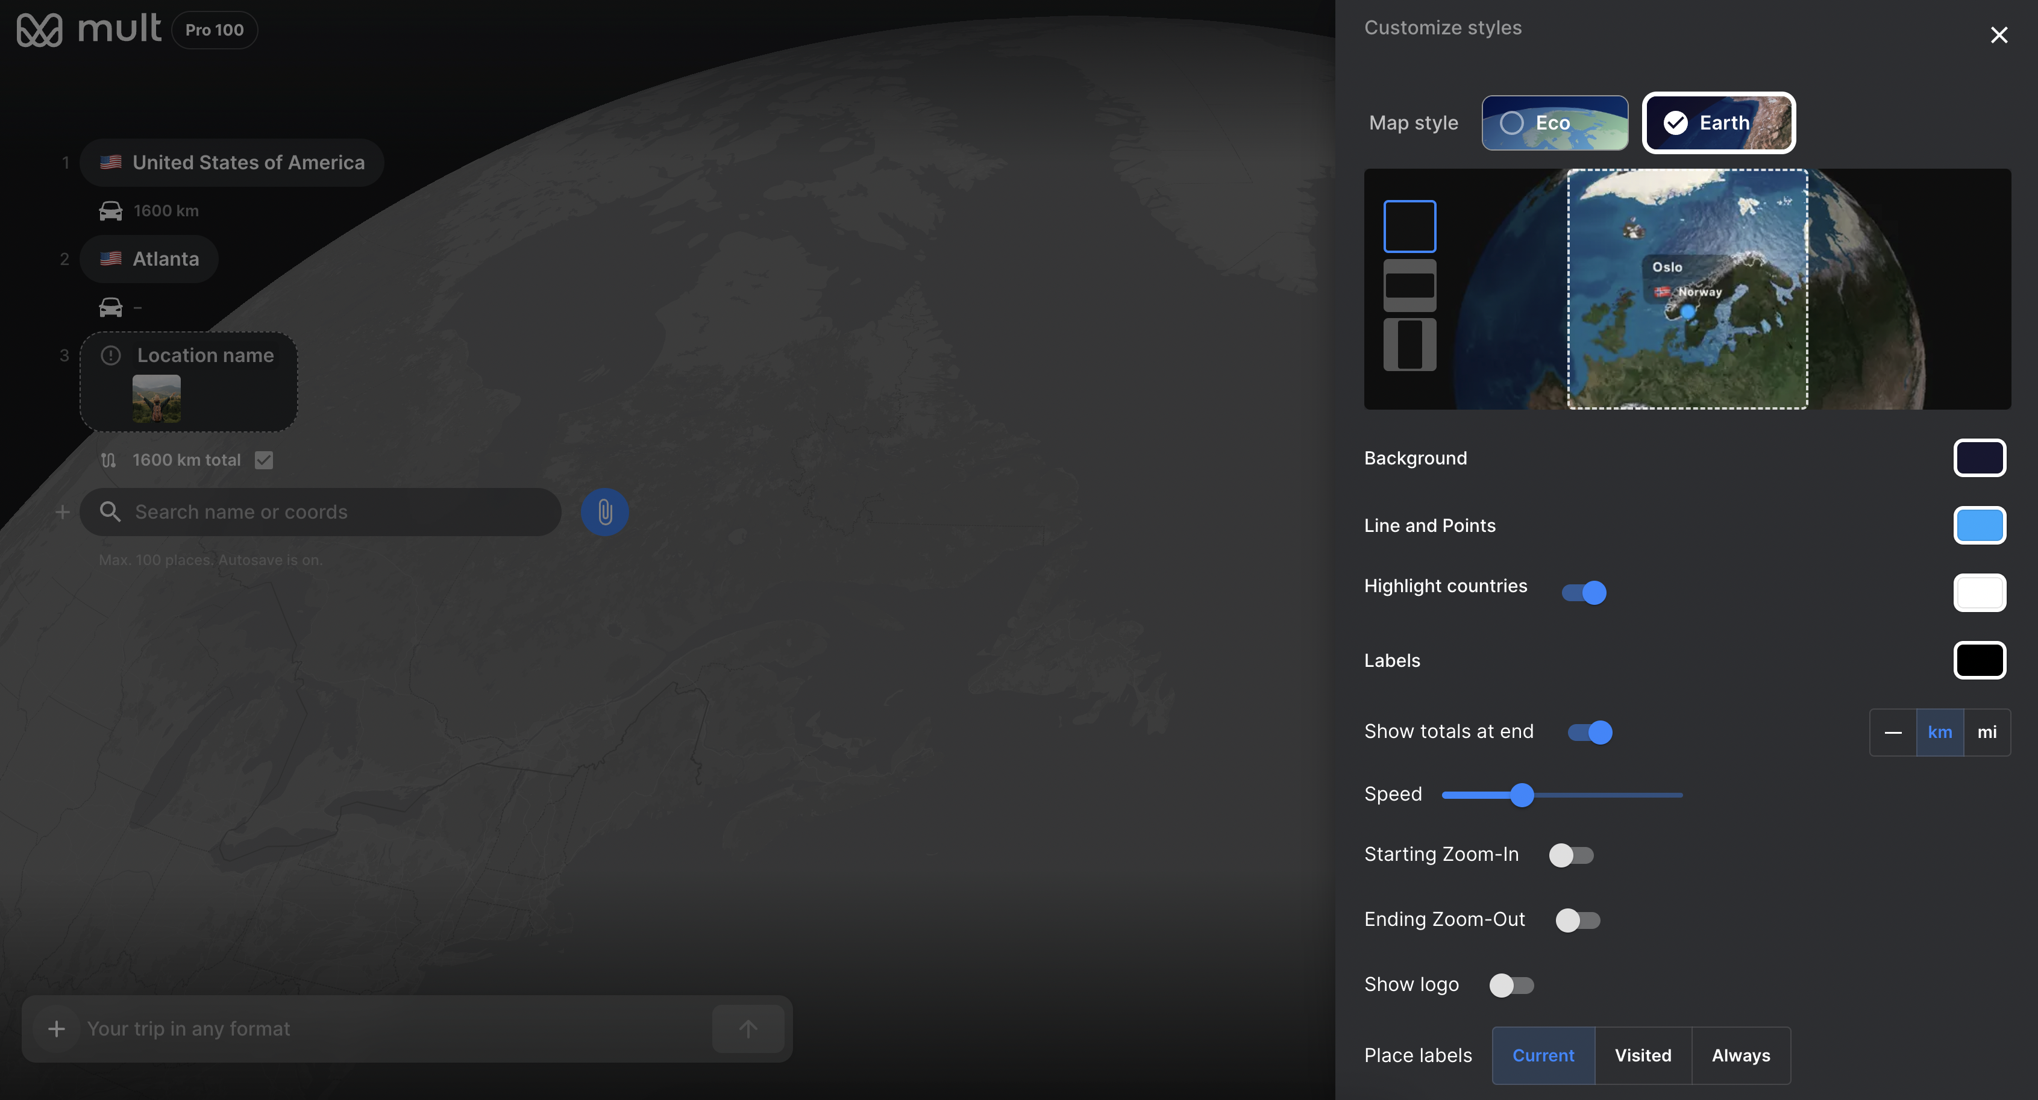Change distance units to mi

click(x=1987, y=731)
